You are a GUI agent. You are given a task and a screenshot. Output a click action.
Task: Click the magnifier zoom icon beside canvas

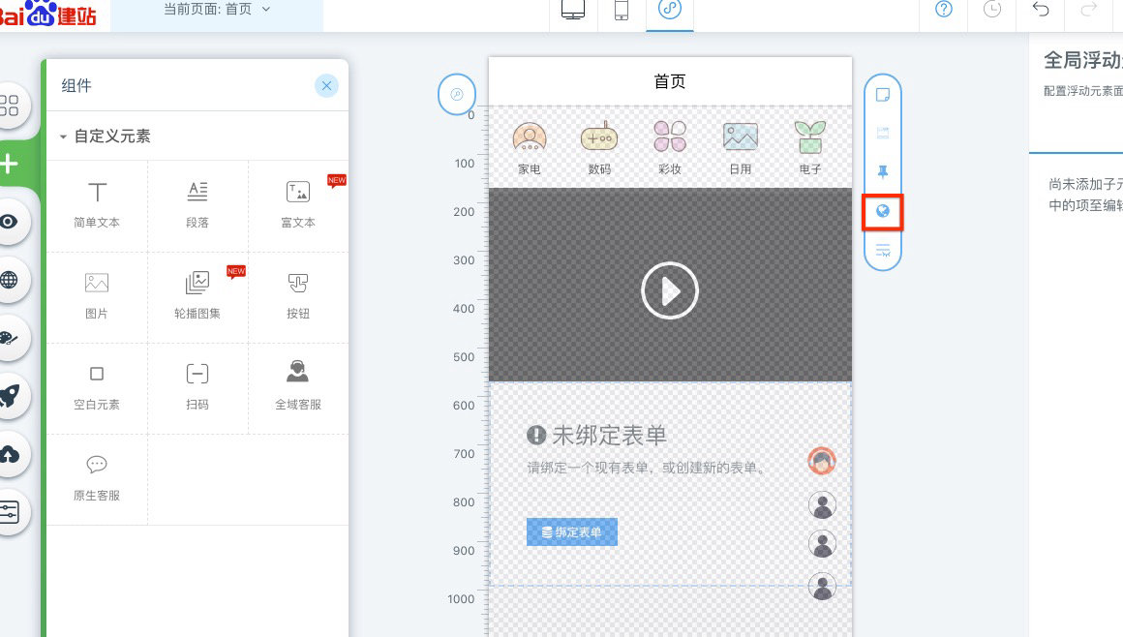click(x=457, y=94)
